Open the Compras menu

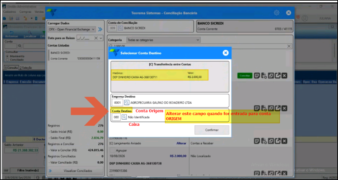(x=25, y=12)
